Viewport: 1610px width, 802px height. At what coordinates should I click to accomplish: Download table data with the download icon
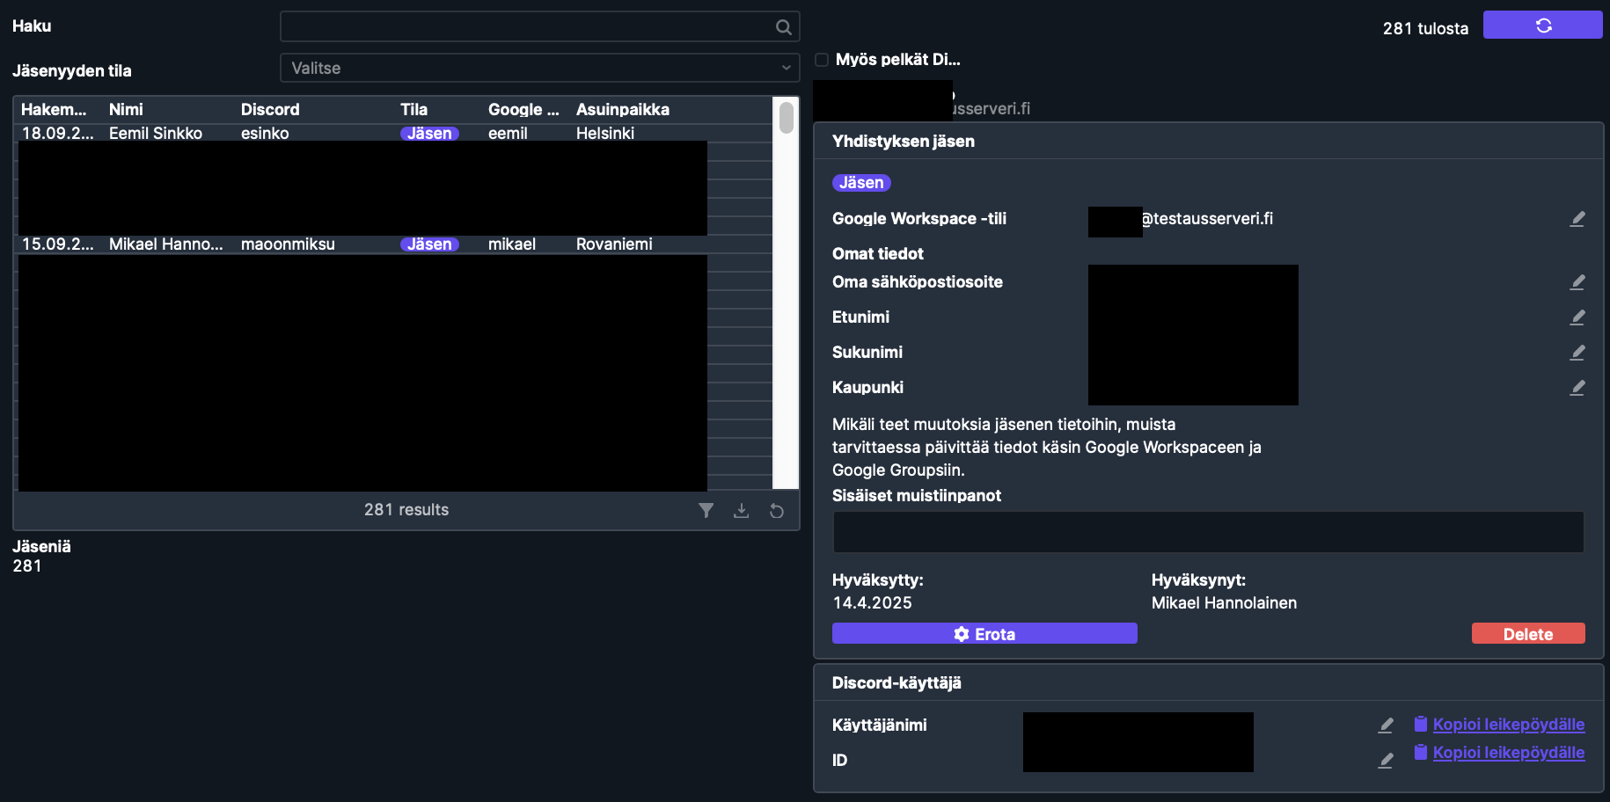(742, 511)
